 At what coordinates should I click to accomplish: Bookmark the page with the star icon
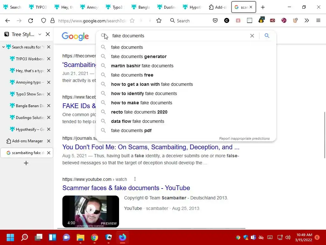point(159,20)
